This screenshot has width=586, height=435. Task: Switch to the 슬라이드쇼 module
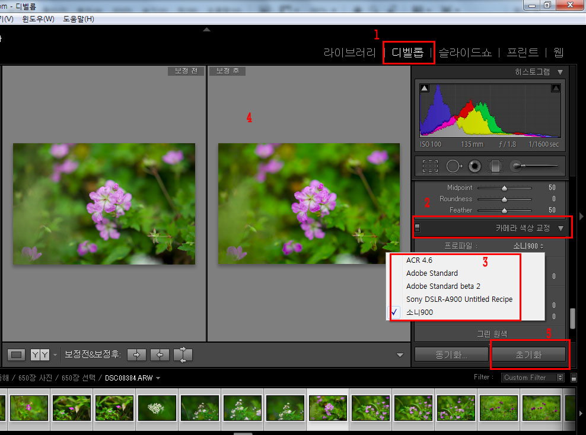pyautogui.click(x=465, y=52)
